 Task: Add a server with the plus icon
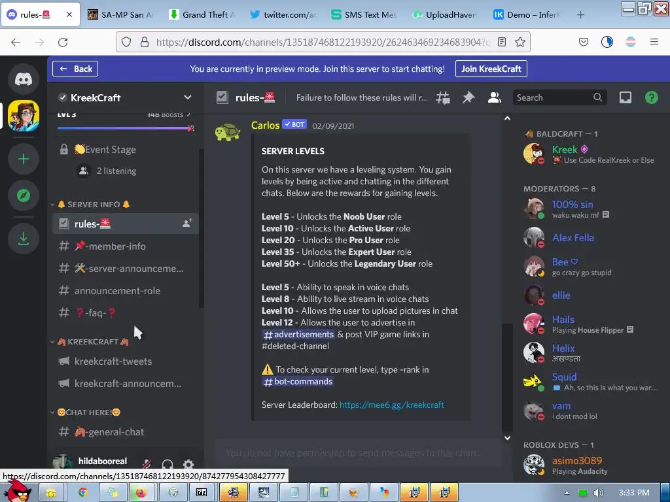(x=24, y=159)
